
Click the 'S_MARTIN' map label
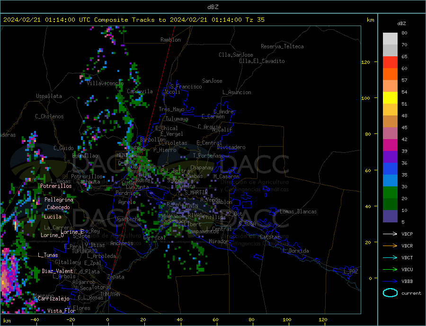coord(196,193)
